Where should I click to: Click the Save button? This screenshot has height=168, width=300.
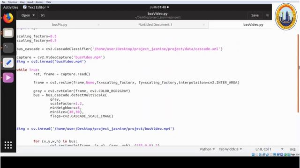coord(255,15)
